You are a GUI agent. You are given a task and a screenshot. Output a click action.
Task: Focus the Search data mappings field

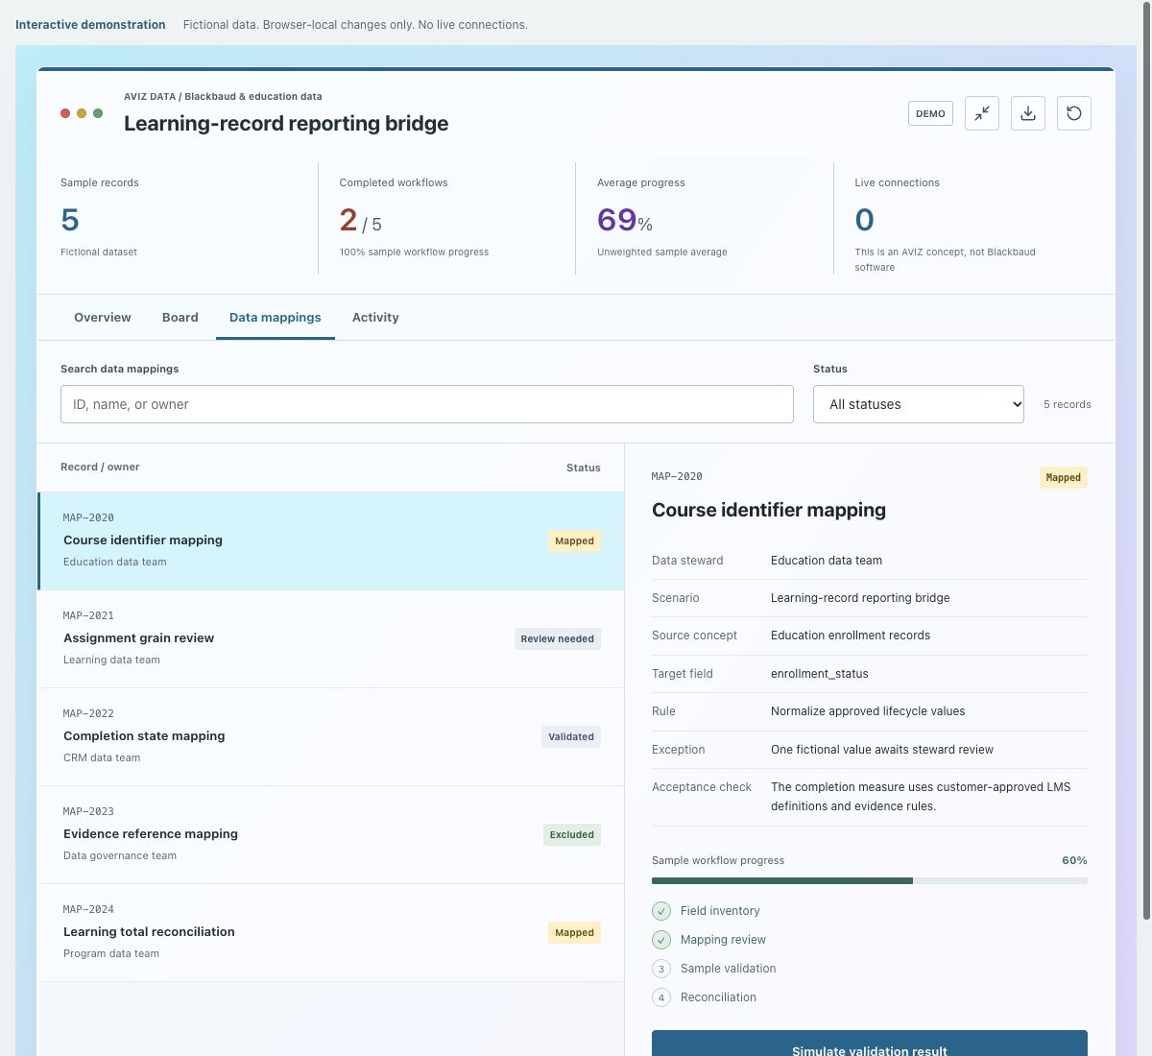click(427, 404)
